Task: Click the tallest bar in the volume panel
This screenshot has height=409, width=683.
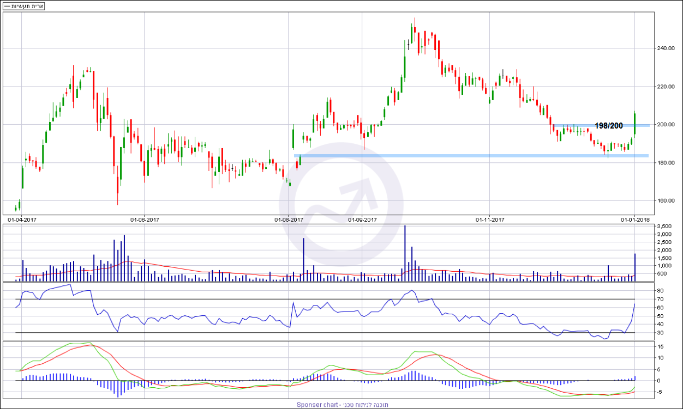Action: click(x=405, y=253)
